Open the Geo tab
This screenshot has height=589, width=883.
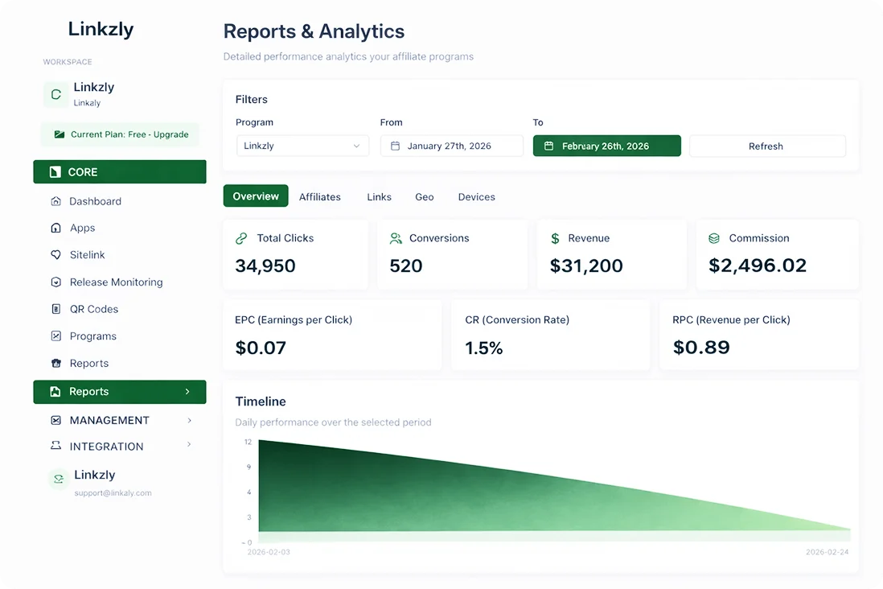tap(424, 196)
